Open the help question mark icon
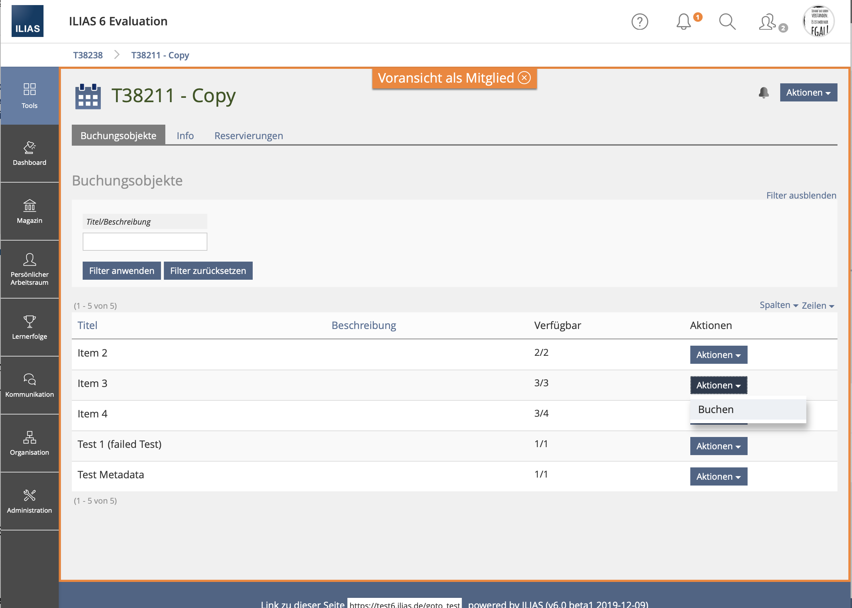Screen dimensions: 852x608 point(639,22)
